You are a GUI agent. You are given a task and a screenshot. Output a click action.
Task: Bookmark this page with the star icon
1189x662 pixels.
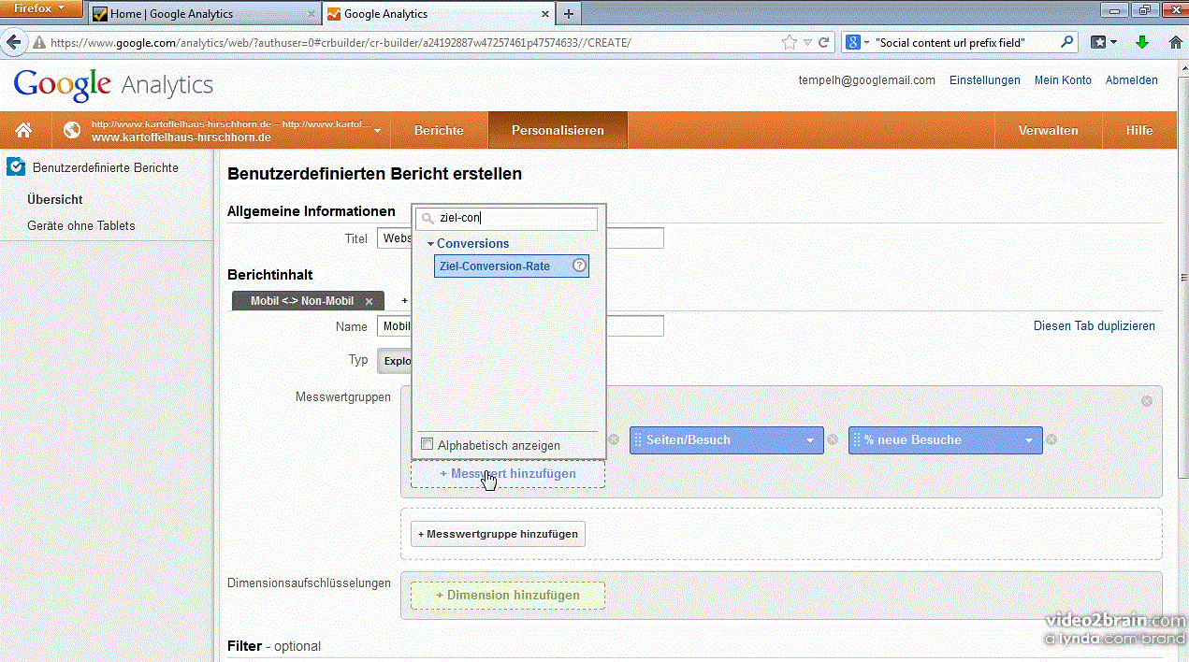790,42
